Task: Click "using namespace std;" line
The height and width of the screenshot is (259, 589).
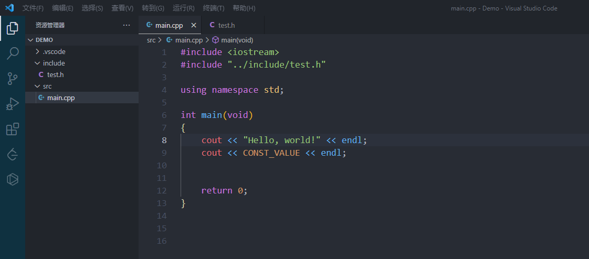Action: [x=232, y=90]
